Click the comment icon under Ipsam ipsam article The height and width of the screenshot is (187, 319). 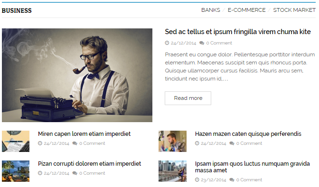232,180
